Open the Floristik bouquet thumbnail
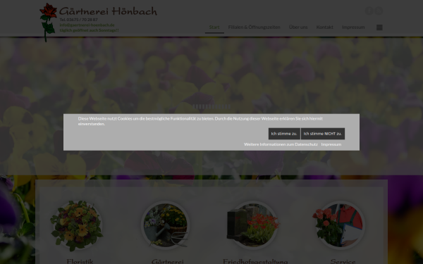This screenshot has width=423, height=264. pos(77,225)
